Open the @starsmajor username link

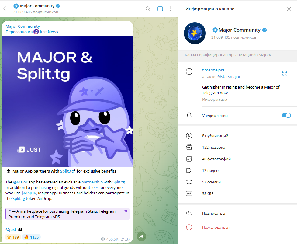[x=229, y=76]
